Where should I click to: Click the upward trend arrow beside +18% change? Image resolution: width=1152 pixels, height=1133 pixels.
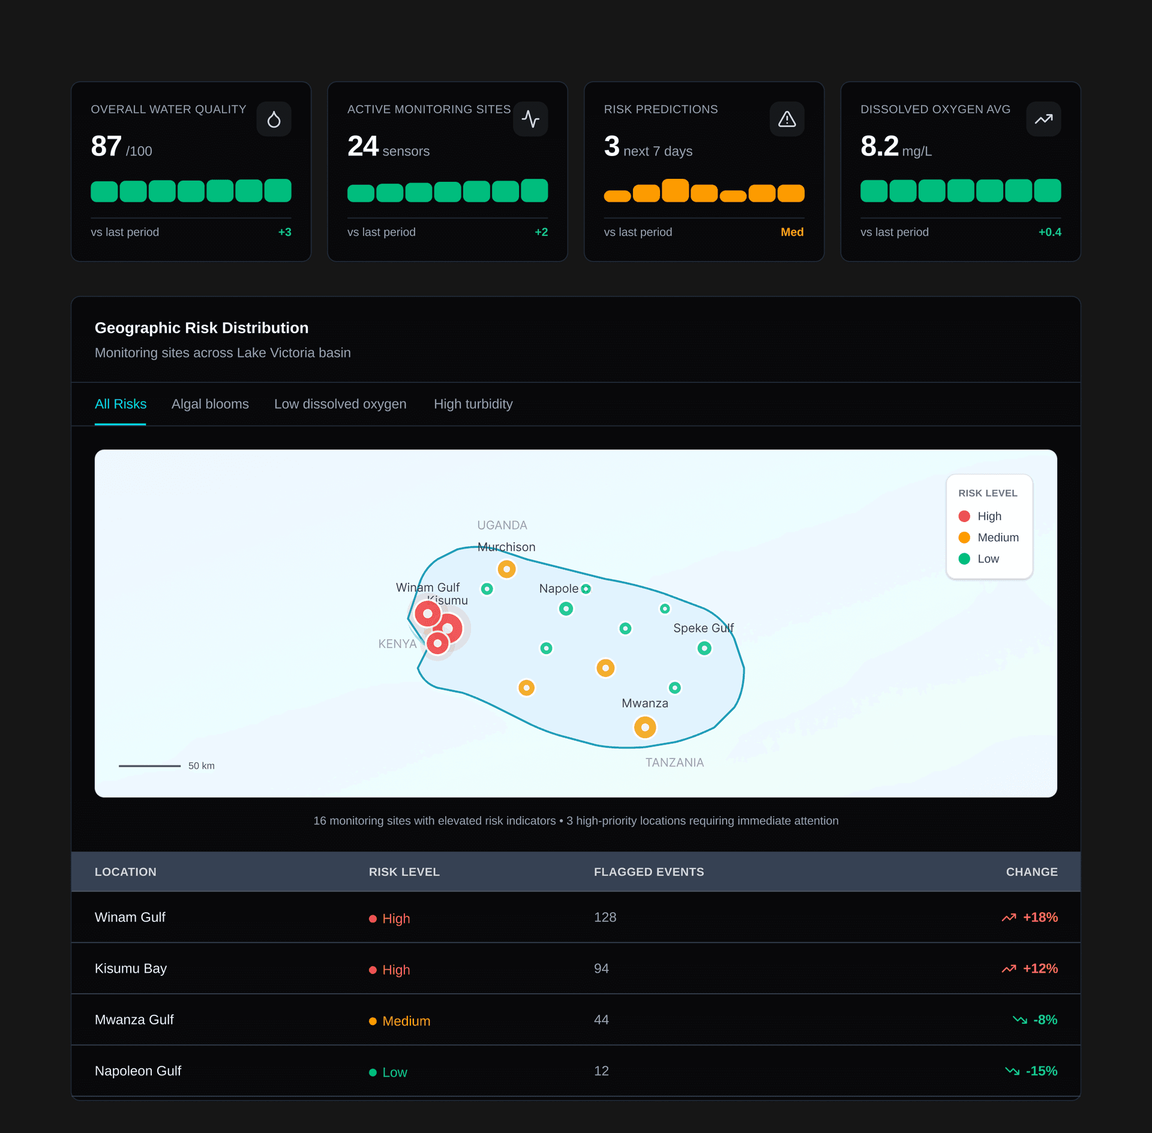pyautogui.click(x=1010, y=918)
